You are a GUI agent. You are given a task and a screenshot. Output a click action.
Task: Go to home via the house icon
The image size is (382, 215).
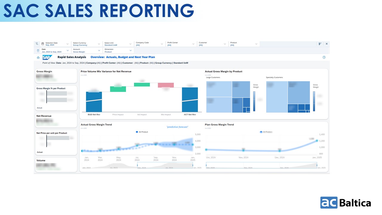click(x=38, y=57)
